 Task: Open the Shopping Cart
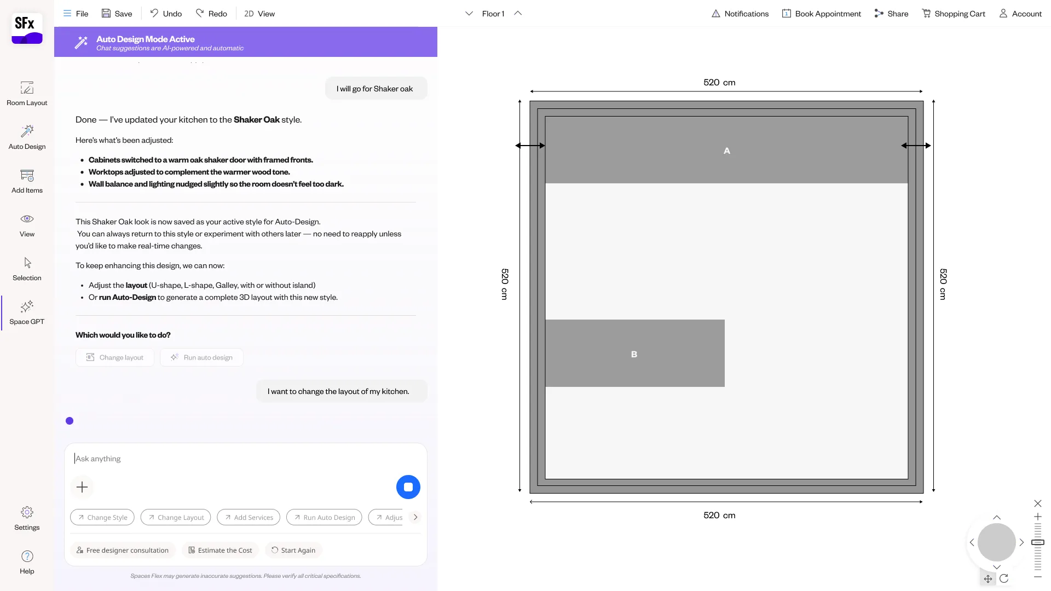pos(954,14)
